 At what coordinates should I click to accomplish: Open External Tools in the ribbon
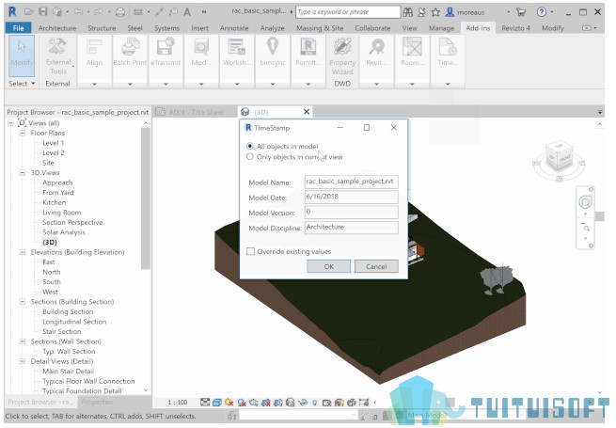click(57, 55)
